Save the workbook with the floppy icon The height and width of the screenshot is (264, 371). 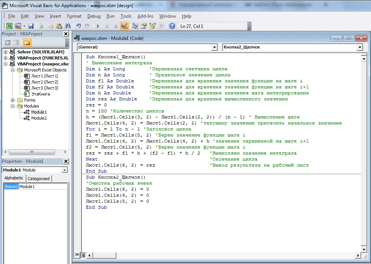31,26
